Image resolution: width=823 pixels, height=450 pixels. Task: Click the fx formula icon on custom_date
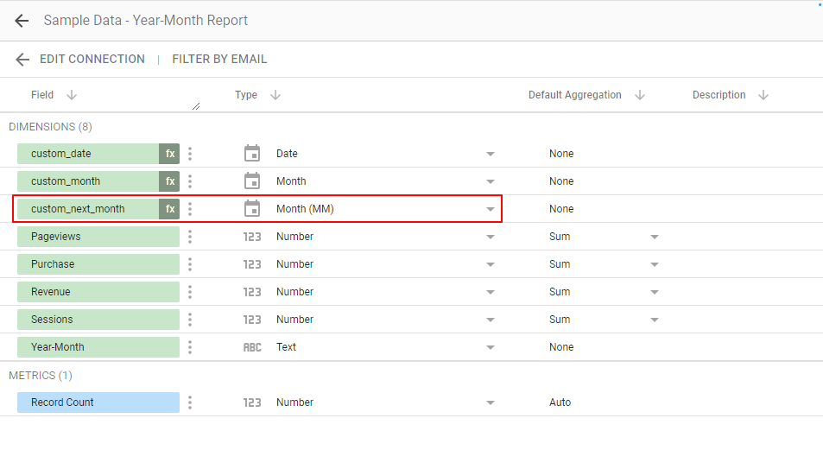coord(169,154)
